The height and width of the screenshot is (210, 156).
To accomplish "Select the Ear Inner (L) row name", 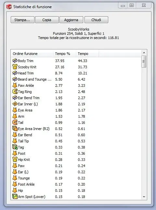I will click(28, 104).
